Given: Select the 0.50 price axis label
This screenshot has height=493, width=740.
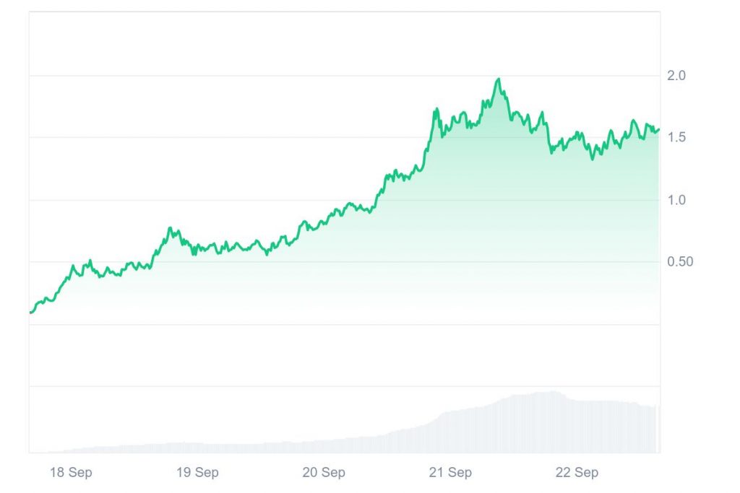Looking at the screenshot, I should tap(679, 261).
